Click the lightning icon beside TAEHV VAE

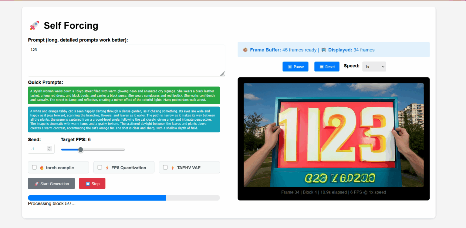(x=173, y=168)
